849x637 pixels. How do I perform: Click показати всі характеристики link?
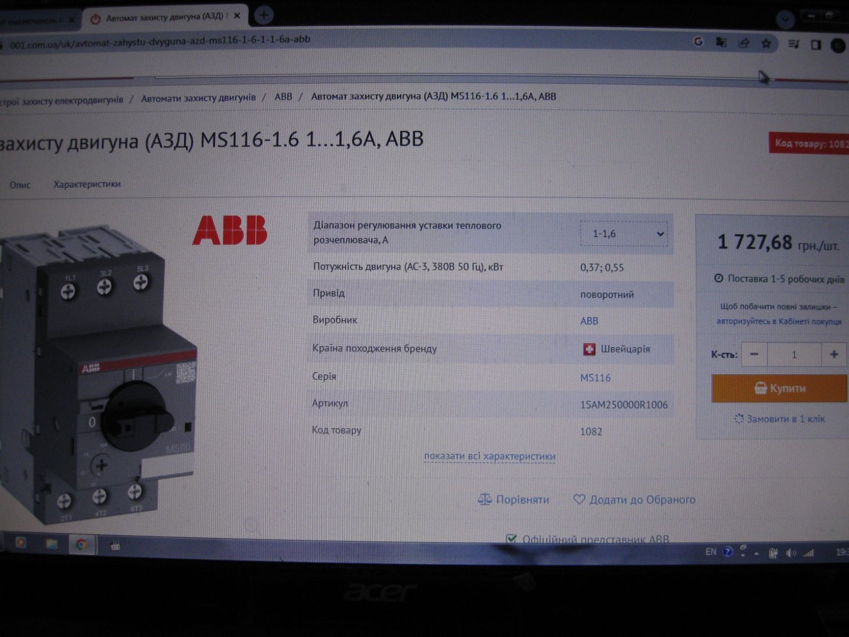[x=490, y=457]
